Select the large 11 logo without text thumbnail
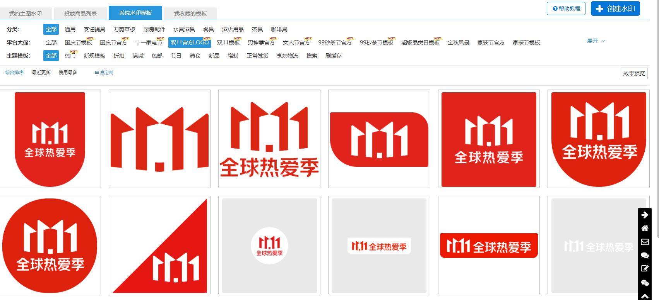 coord(159,139)
